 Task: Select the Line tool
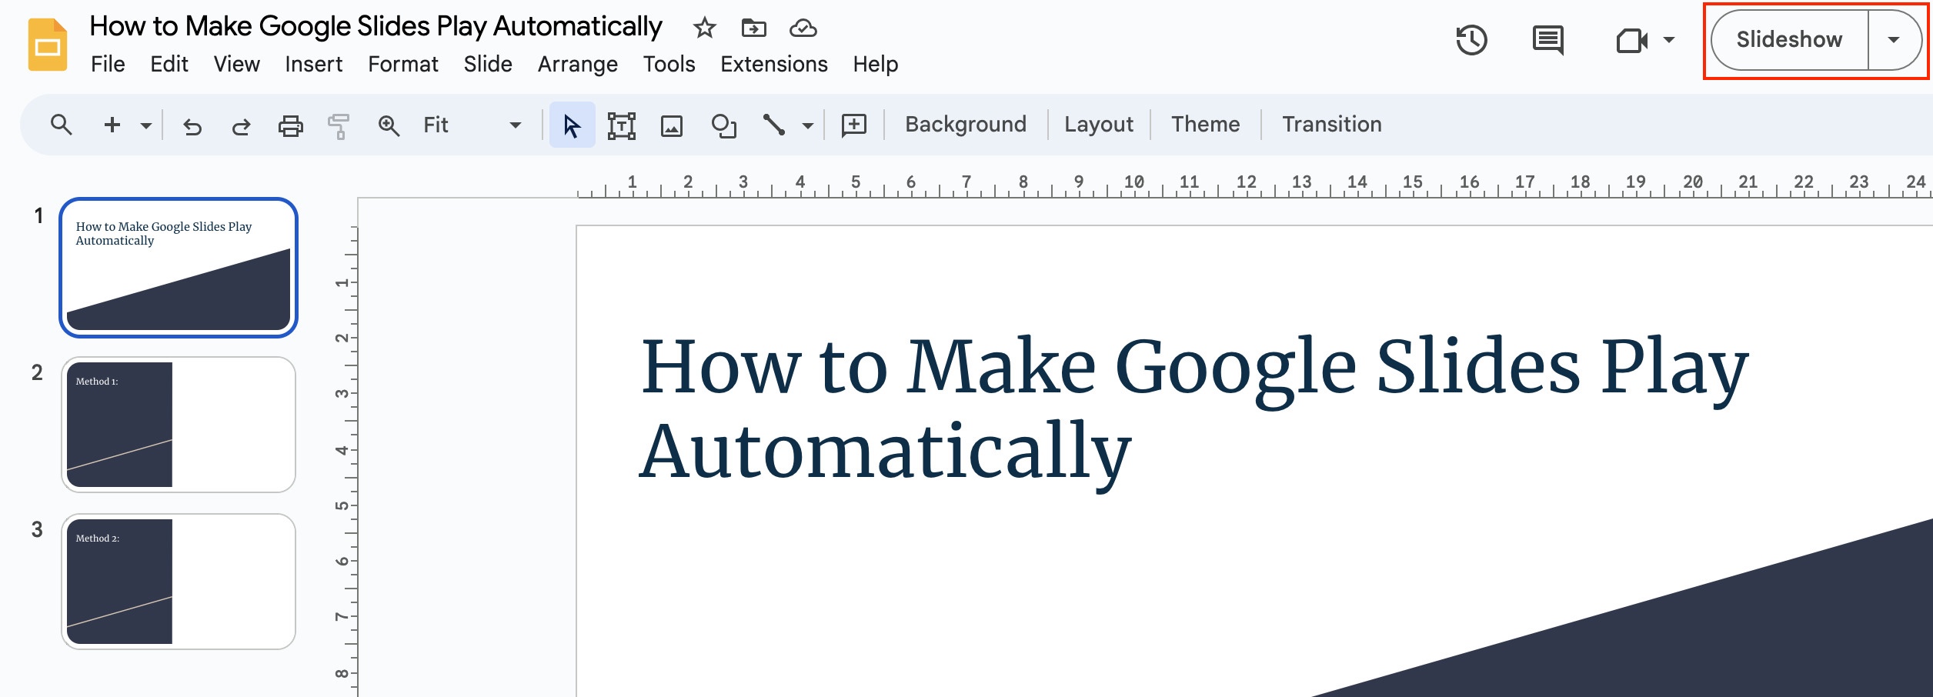click(x=774, y=125)
